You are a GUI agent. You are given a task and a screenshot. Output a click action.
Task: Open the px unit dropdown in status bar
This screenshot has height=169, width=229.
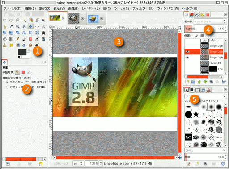click(78, 163)
